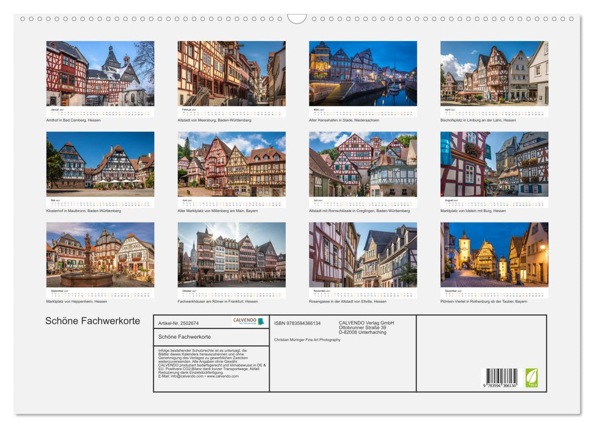Click the August calendar strip
The height and width of the screenshot is (428, 594).
pos(494,202)
